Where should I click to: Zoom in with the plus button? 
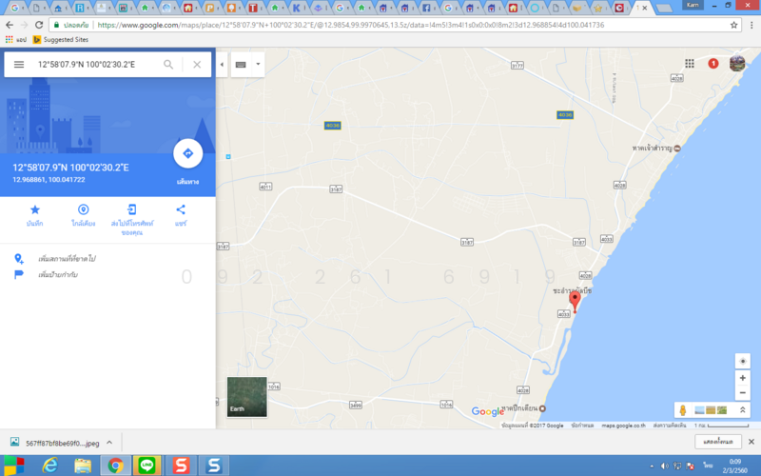click(x=742, y=378)
